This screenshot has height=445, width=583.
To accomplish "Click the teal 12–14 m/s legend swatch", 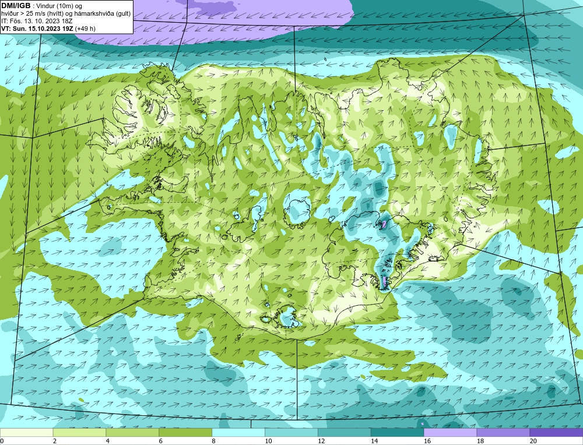I will click(345, 432).
